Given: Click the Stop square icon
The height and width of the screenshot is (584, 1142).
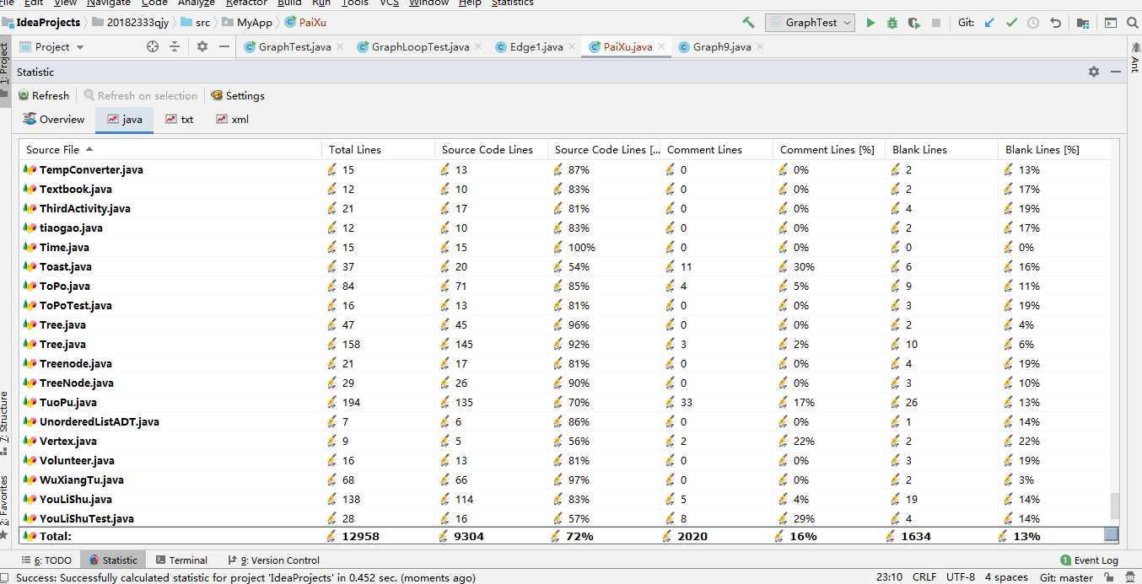Looking at the screenshot, I should 936,23.
